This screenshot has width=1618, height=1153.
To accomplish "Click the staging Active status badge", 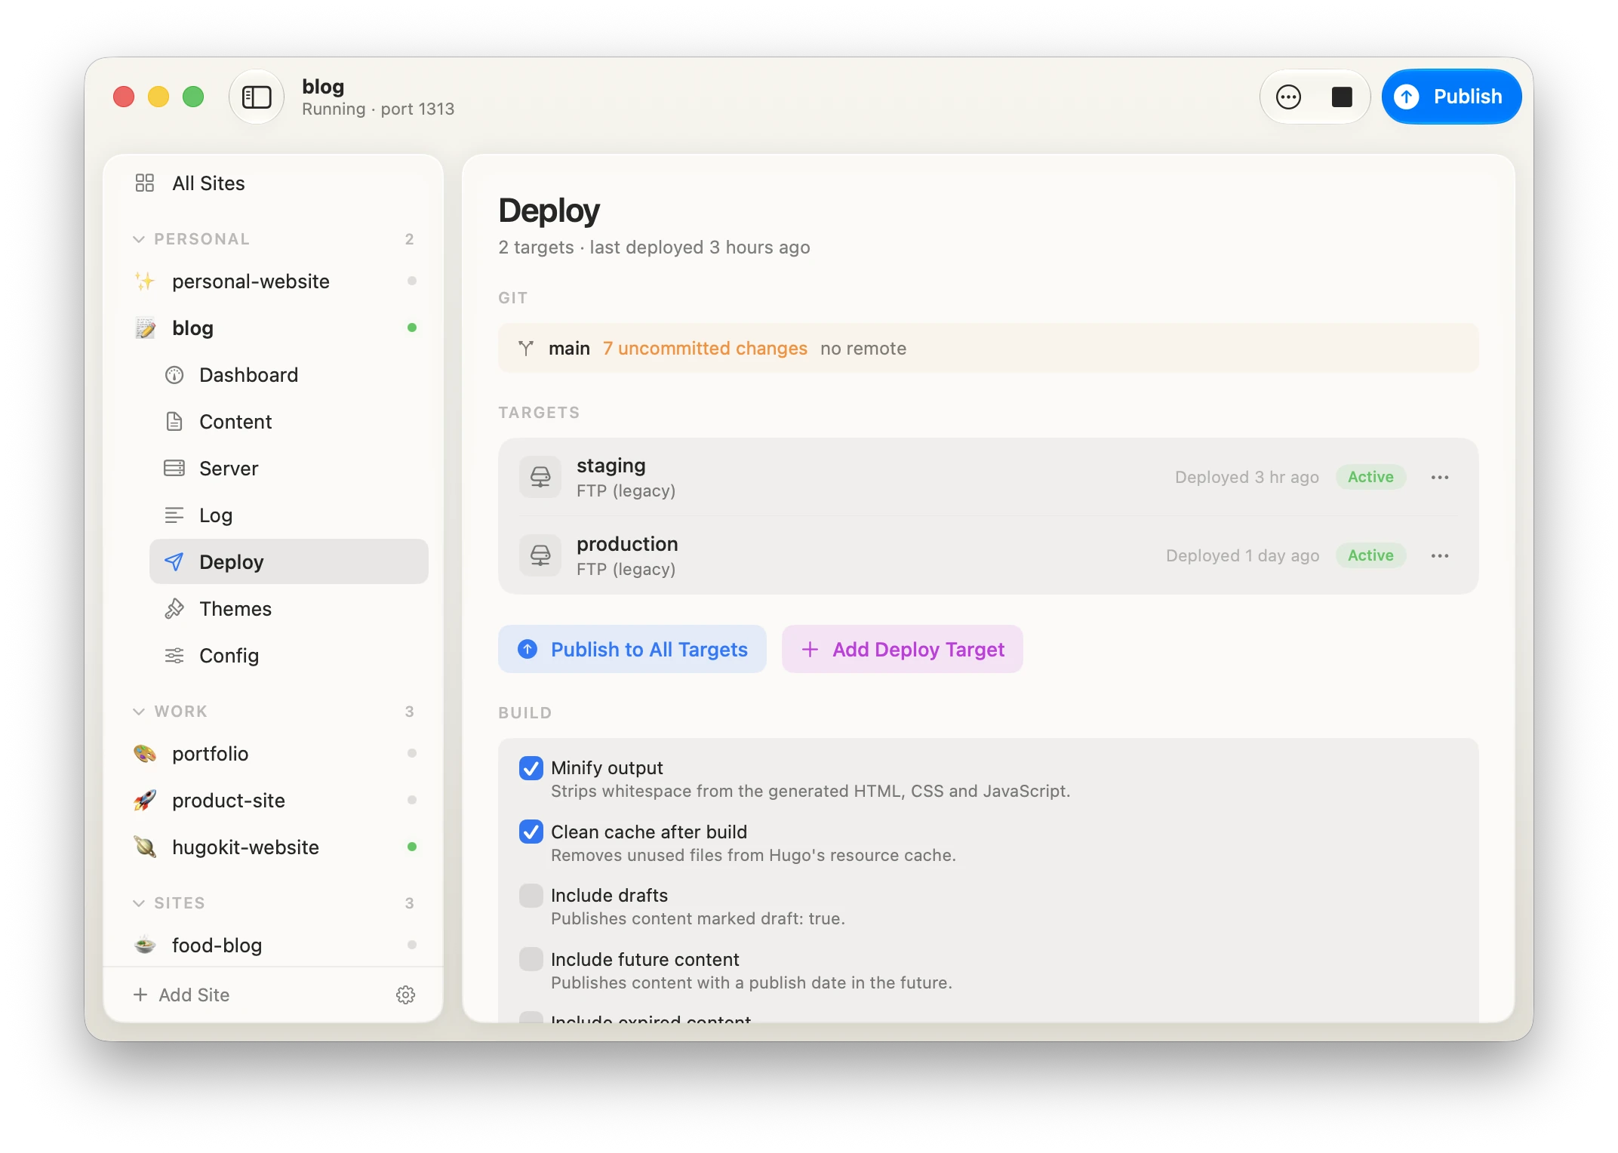I will [1371, 477].
